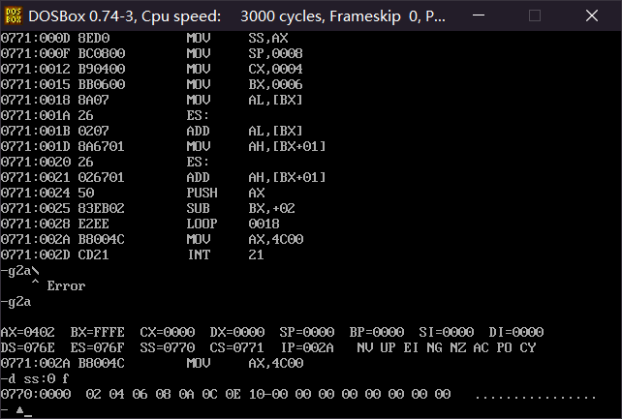Select the 'ADD AL,[BX]' instruction
Viewport: 622px width, 419px height.
click(244, 131)
